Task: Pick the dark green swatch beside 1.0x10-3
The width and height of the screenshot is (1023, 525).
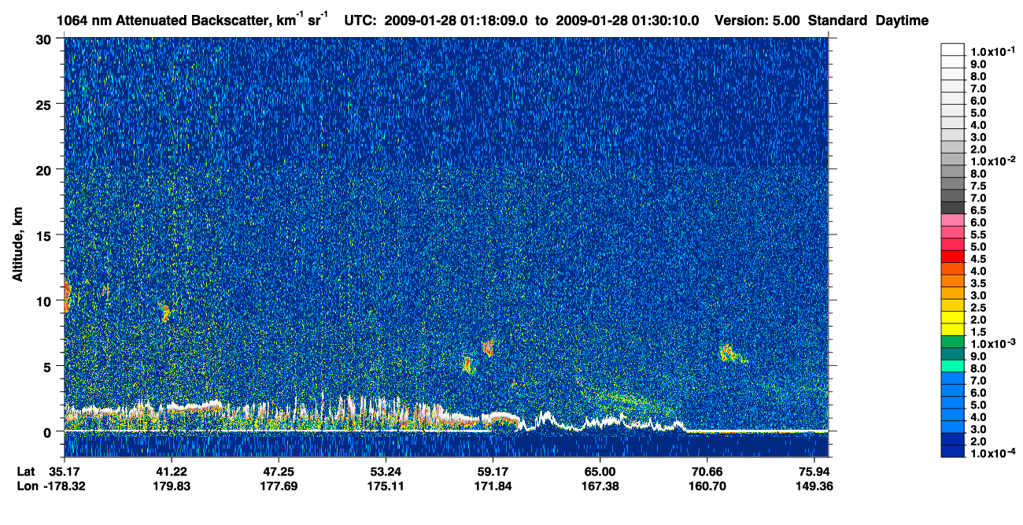Action: click(953, 342)
